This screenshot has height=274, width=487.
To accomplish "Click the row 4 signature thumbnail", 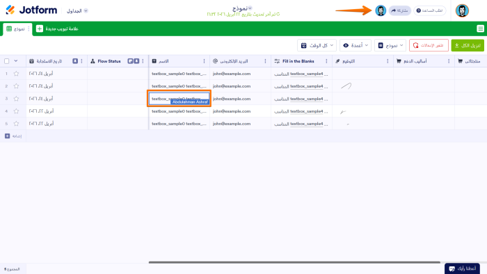I will tap(343, 111).
